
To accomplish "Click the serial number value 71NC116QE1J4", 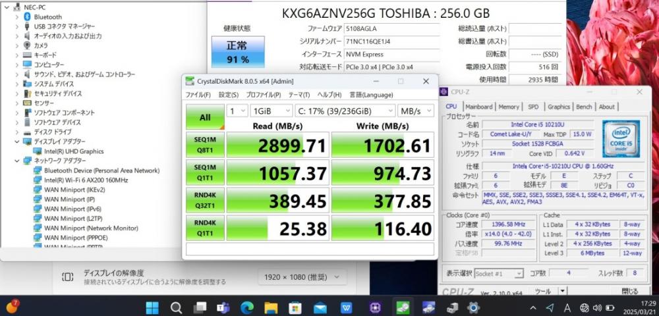I will click(x=370, y=41).
